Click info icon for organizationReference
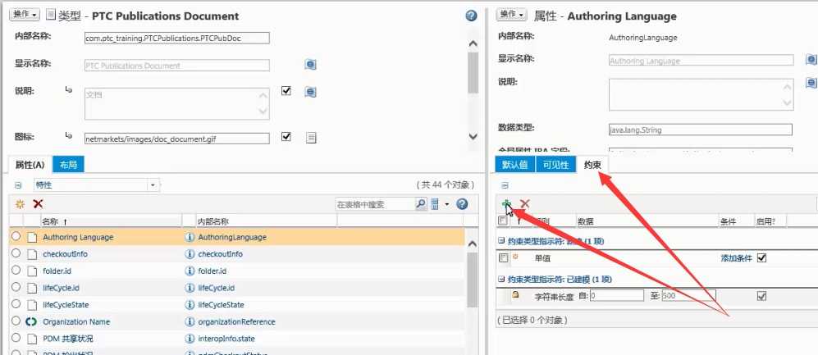The height and width of the screenshot is (355, 818). [x=190, y=321]
